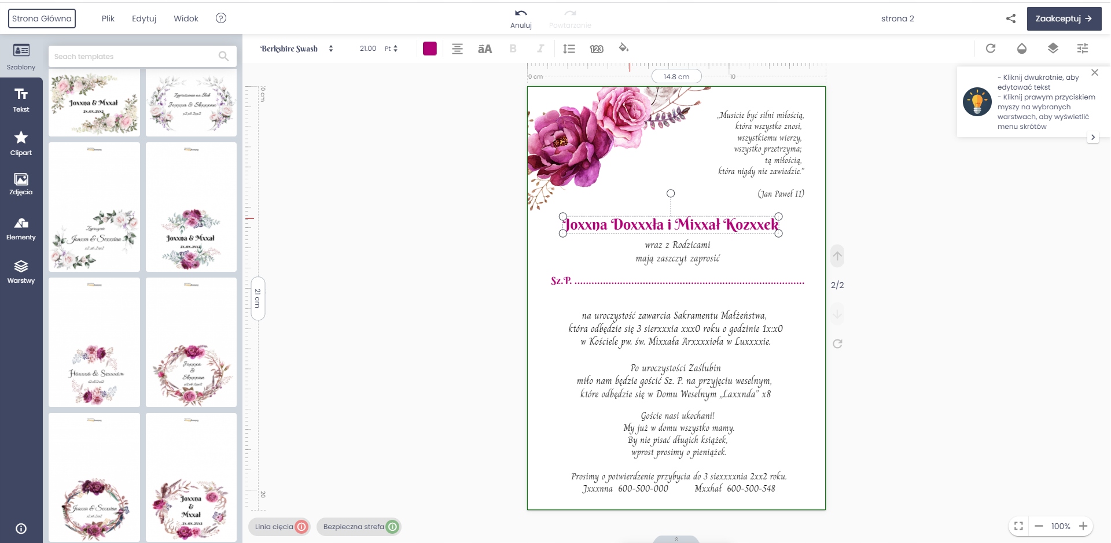The image size is (1111, 543).
Task: Click the Anuluj undo button
Action: click(521, 18)
